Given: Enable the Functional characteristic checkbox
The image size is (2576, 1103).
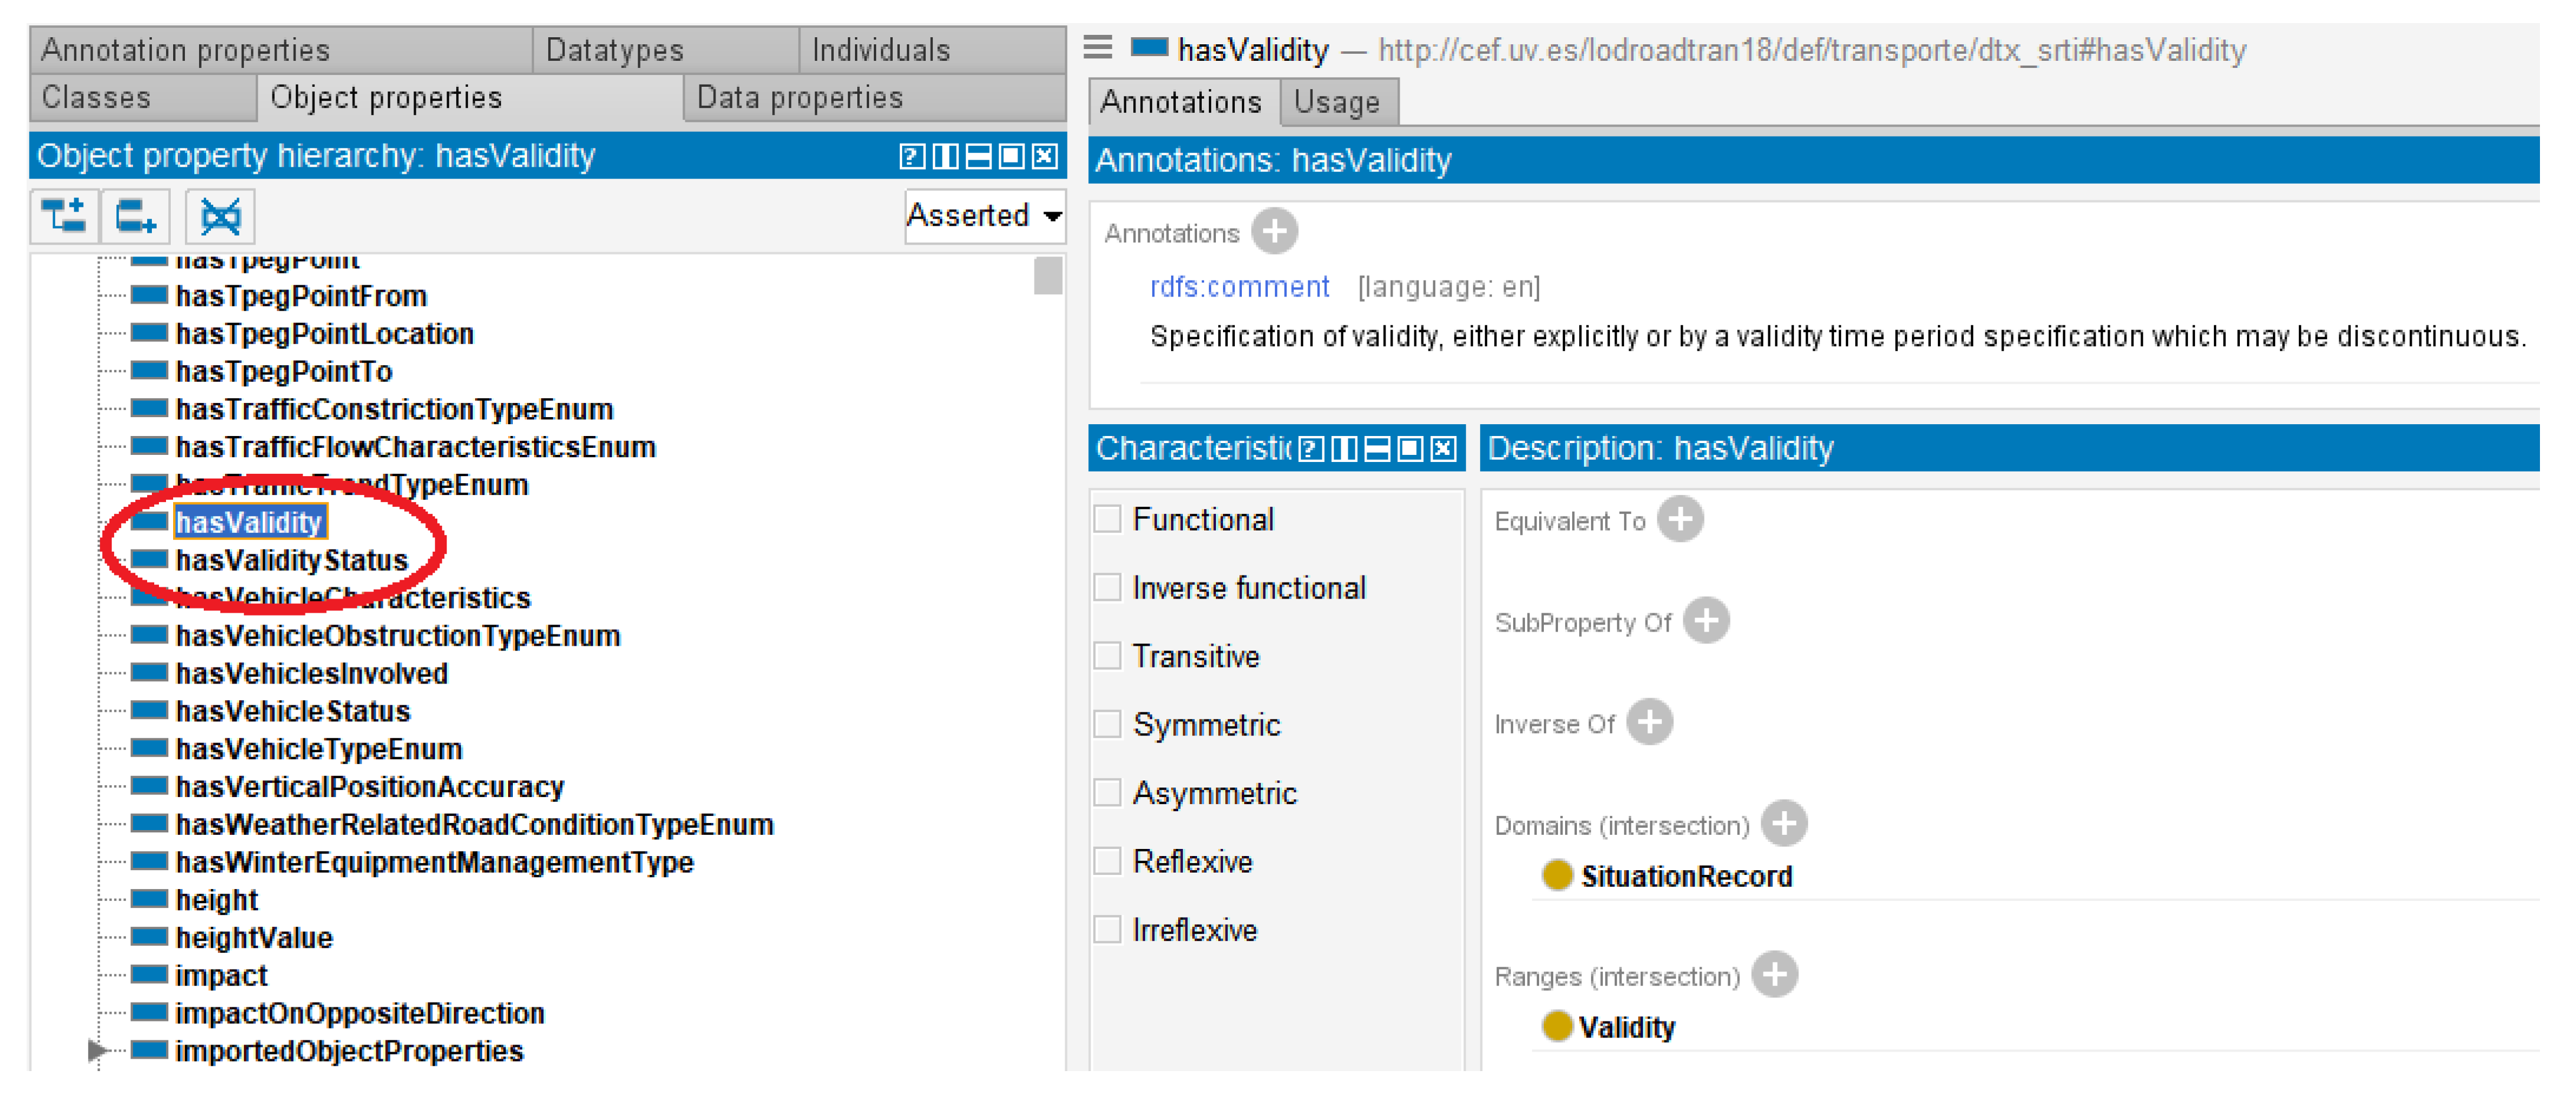Looking at the screenshot, I should [1107, 519].
